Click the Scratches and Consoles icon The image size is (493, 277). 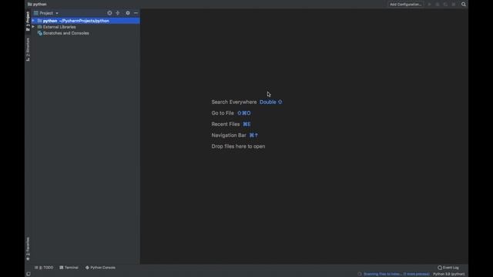pyautogui.click(x=39, y=33)
